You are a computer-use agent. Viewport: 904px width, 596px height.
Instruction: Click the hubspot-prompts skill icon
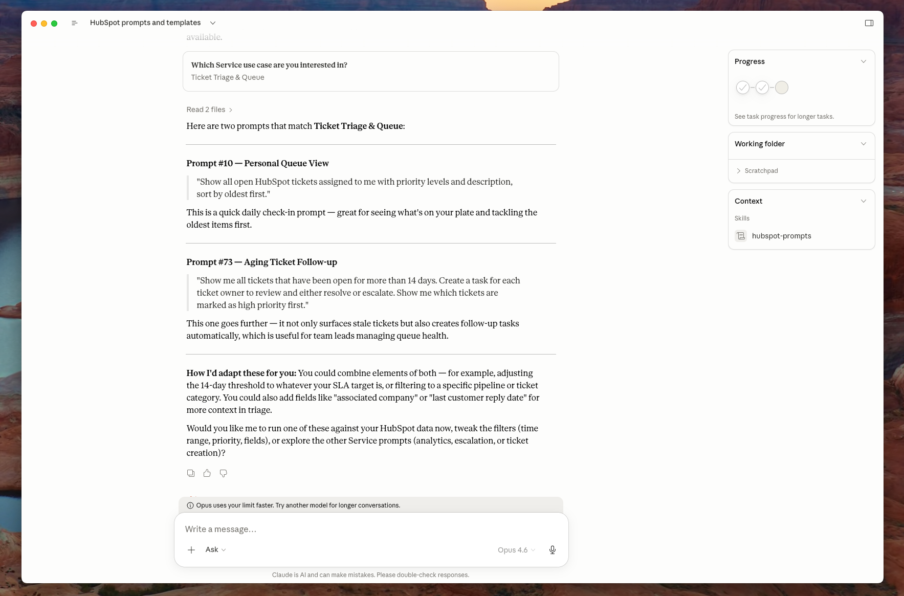[741, 236]
